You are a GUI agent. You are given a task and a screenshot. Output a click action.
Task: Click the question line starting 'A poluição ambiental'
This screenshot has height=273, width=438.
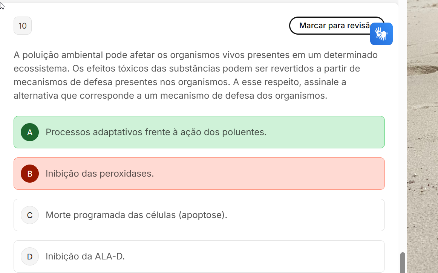click(x=195, y=55)
